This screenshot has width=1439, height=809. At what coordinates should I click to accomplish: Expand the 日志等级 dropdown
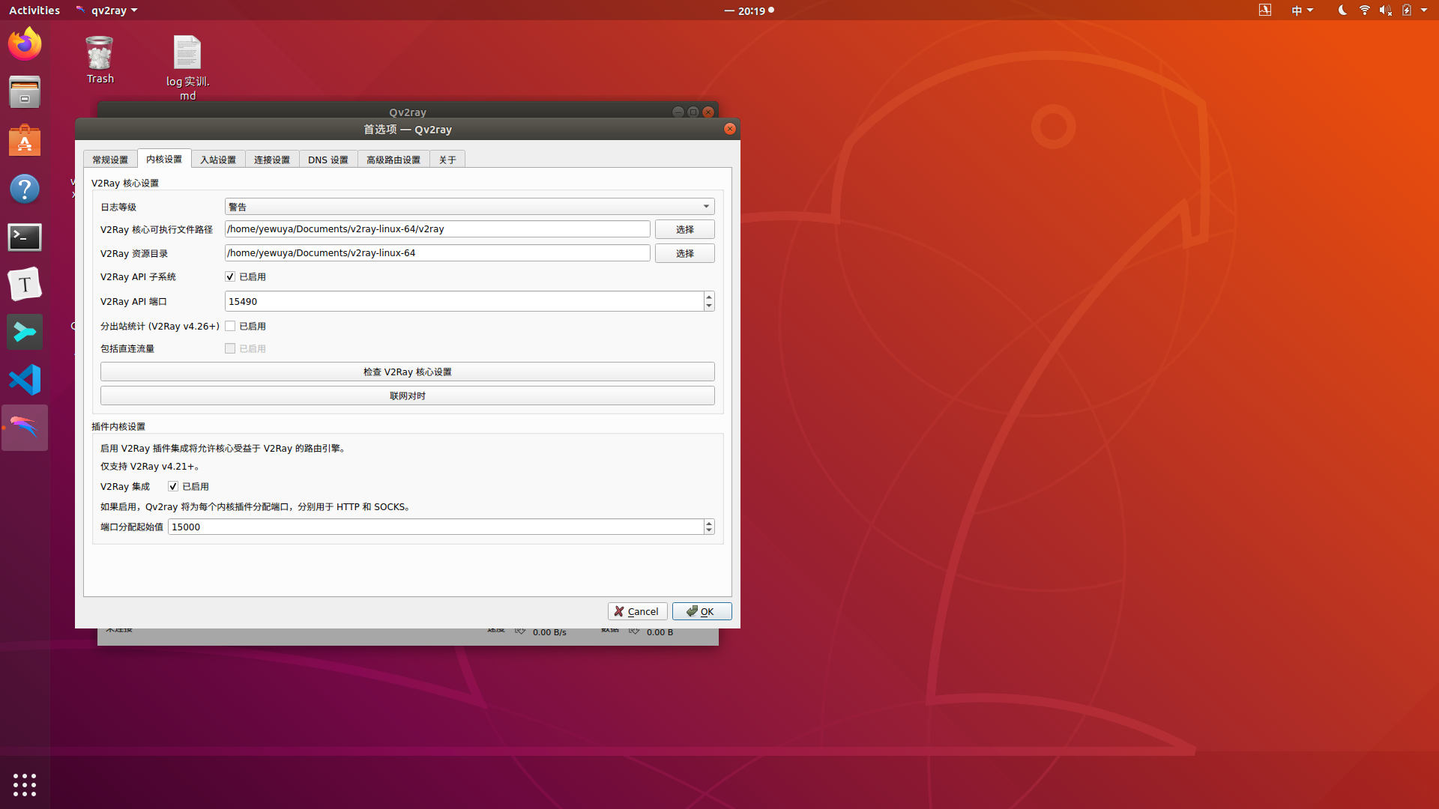[469, 207]
